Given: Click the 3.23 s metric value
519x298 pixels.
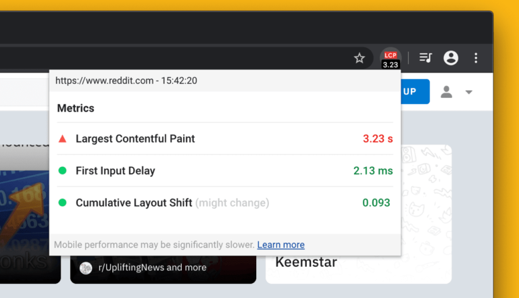Looking at the screenshot, I should pyautogui.click(x=377, y=139).
